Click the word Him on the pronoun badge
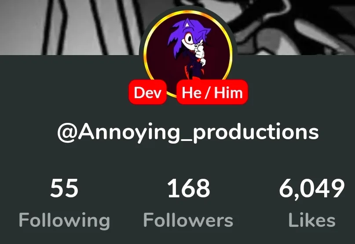The image size is (355, 244). (228, 92)
